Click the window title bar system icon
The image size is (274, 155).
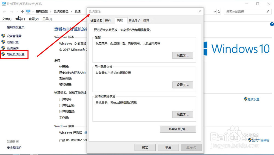click(3, 4)
